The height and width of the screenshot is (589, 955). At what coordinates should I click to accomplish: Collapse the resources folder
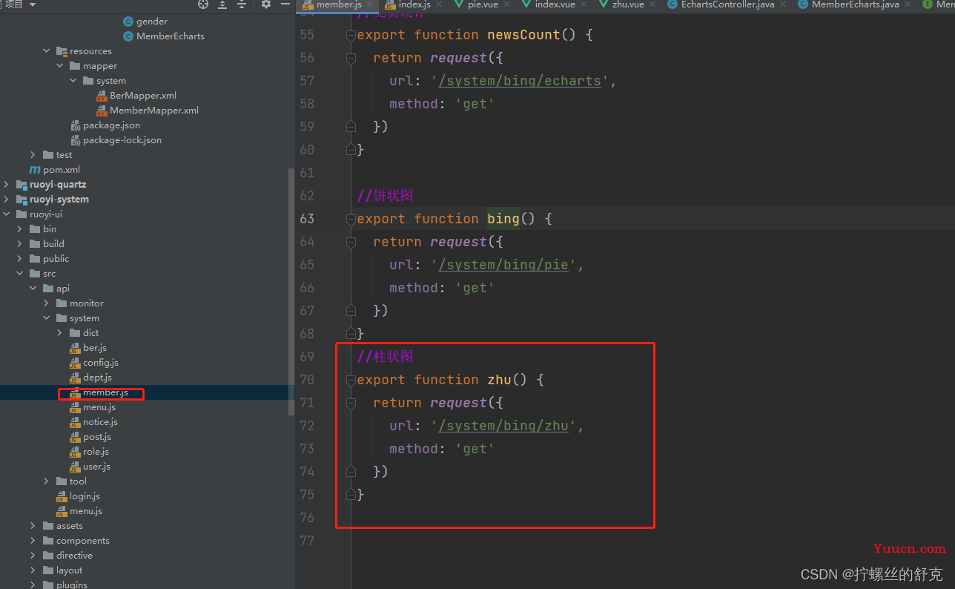coord(47,51)
